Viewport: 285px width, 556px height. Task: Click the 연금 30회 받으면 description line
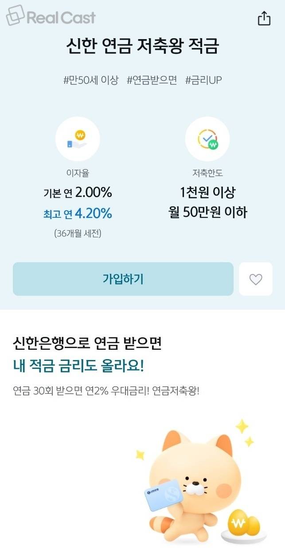106,392
